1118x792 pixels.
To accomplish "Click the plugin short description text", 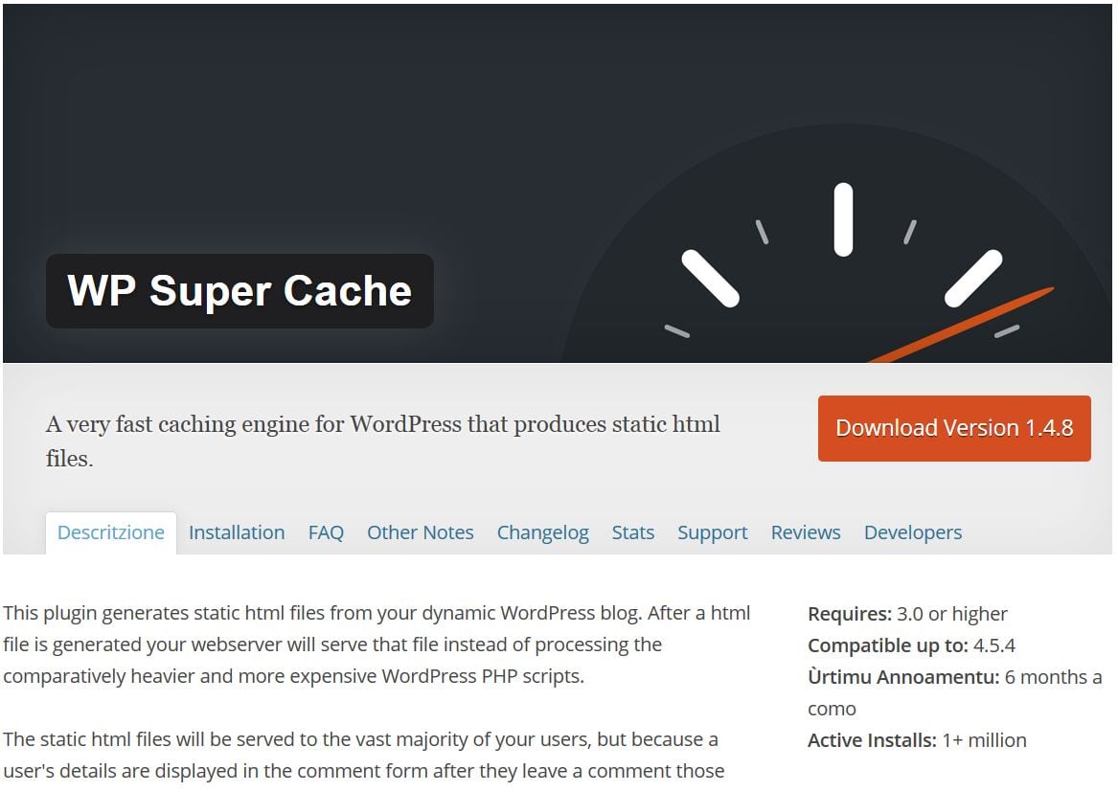I will (x=383, y=441).
